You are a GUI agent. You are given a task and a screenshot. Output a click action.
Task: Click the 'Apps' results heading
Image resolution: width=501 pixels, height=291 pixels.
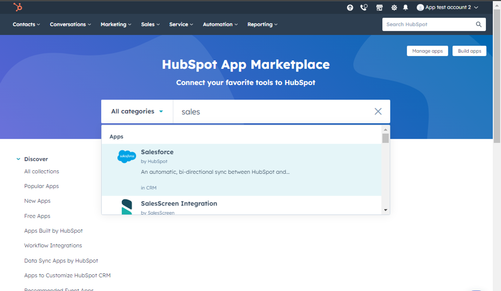pyautogui.click(x=116, y=137)
